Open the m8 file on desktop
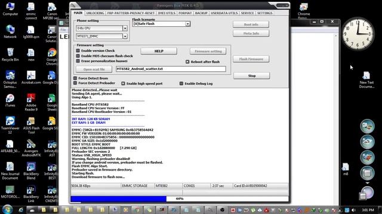 [346, 169]
